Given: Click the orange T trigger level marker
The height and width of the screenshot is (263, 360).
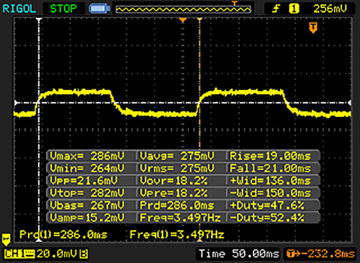Looking at the screenshot, I should 313,28.
